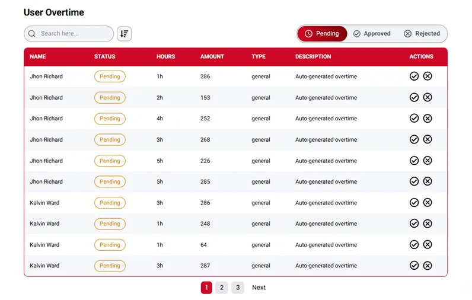Click the Next pagination link

pos(259,288)
